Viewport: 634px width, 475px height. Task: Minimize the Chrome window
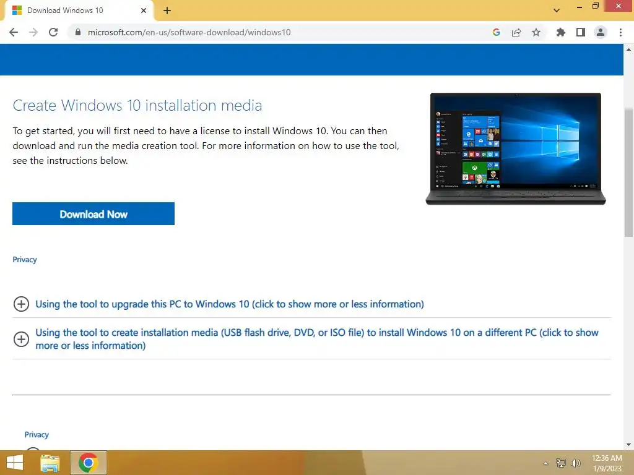coord(579,6)
